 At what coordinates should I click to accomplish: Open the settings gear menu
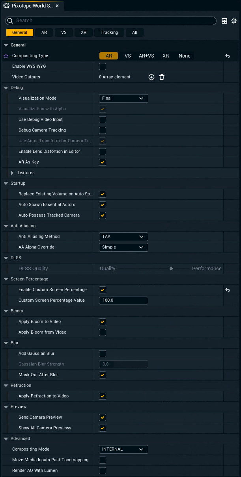tap(234, 21)
